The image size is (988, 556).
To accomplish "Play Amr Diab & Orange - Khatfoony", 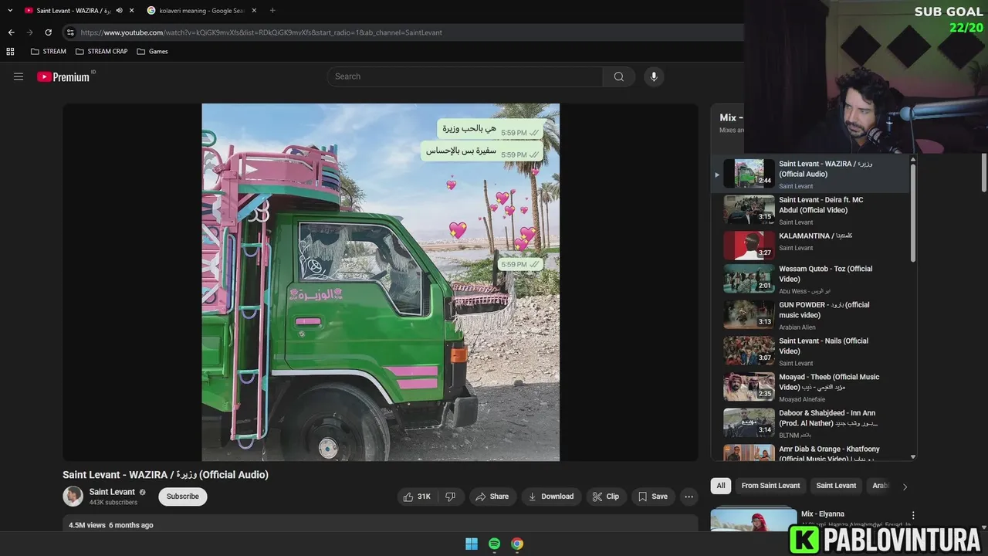I will click(x=810, y=453).
